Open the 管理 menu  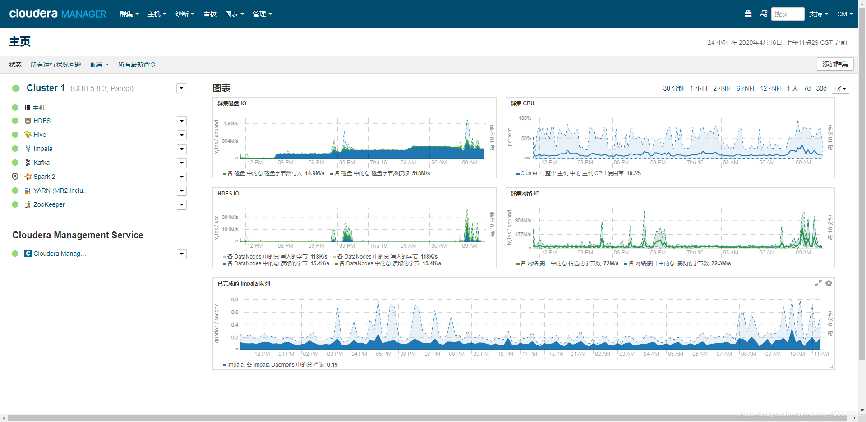point(263,14)
